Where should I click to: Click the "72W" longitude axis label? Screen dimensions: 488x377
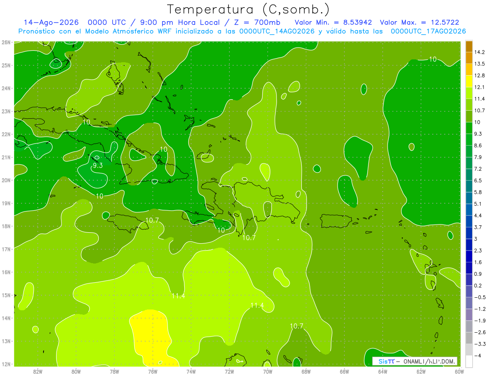(229, 371)
